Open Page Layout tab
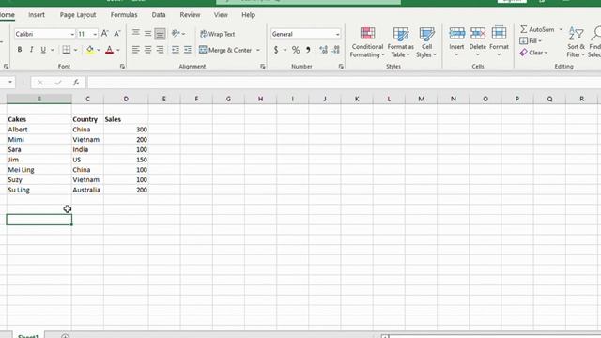 click(x=78, y=15)
